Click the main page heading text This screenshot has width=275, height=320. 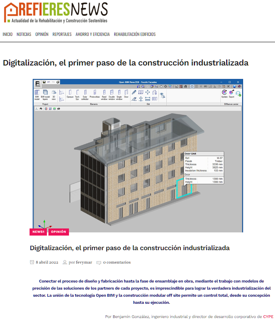pyautogui.click(x=126, y=63)
